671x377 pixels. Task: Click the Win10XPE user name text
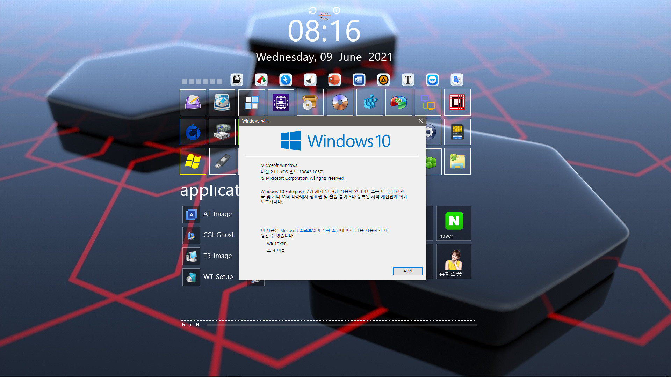pos(276,244)
